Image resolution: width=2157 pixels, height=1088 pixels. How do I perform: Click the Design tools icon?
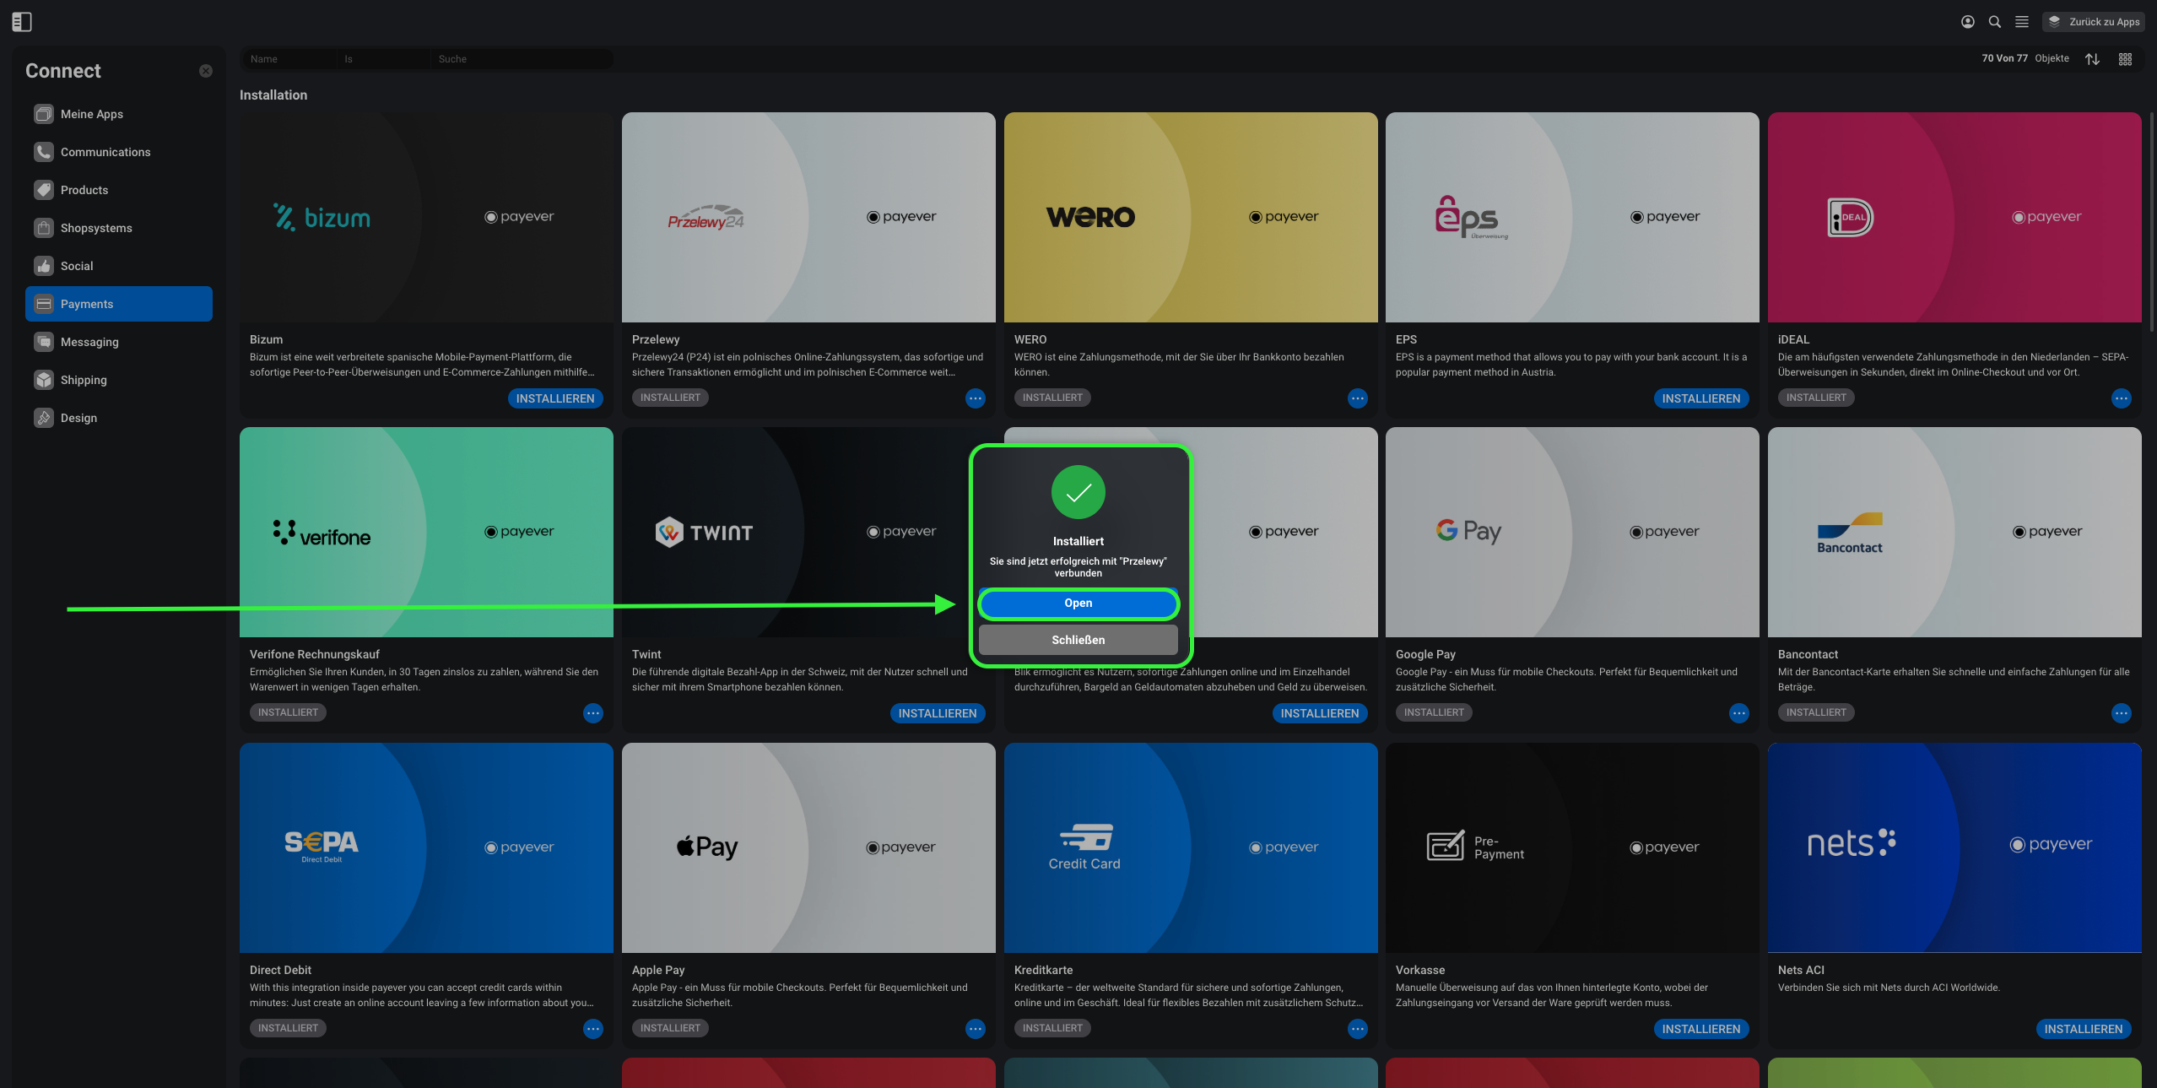point(44,418)
